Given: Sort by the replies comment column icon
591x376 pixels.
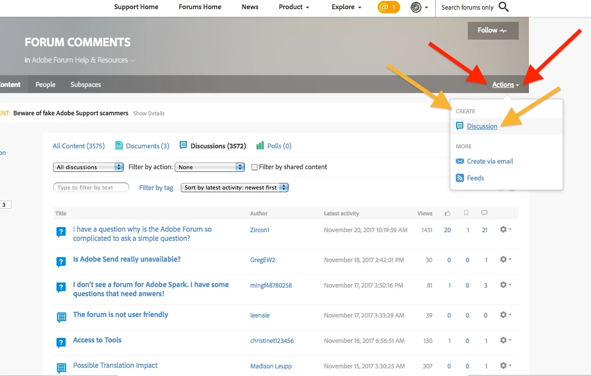Looking at the screenshot, I should pyautogui.click(x=484, y=213).
